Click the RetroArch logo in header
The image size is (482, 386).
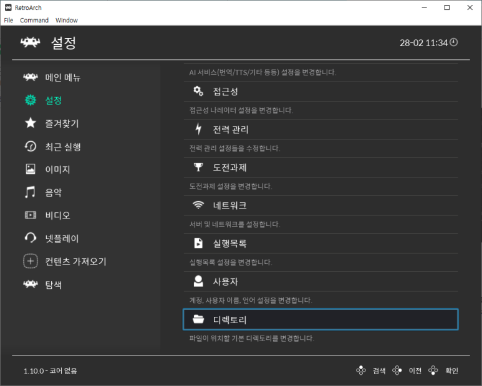pos(30,42)
